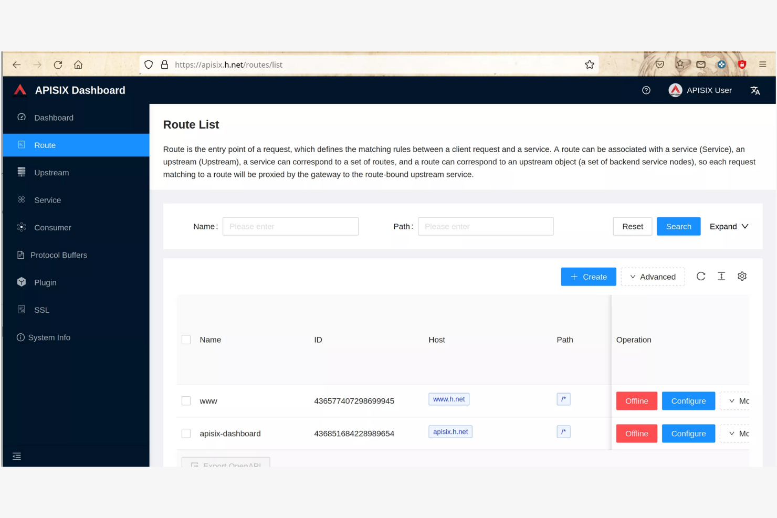The height and width of the screenshot is (518, 777).
Task: Open Service in the sidebar
Action: tap(76, 200)
